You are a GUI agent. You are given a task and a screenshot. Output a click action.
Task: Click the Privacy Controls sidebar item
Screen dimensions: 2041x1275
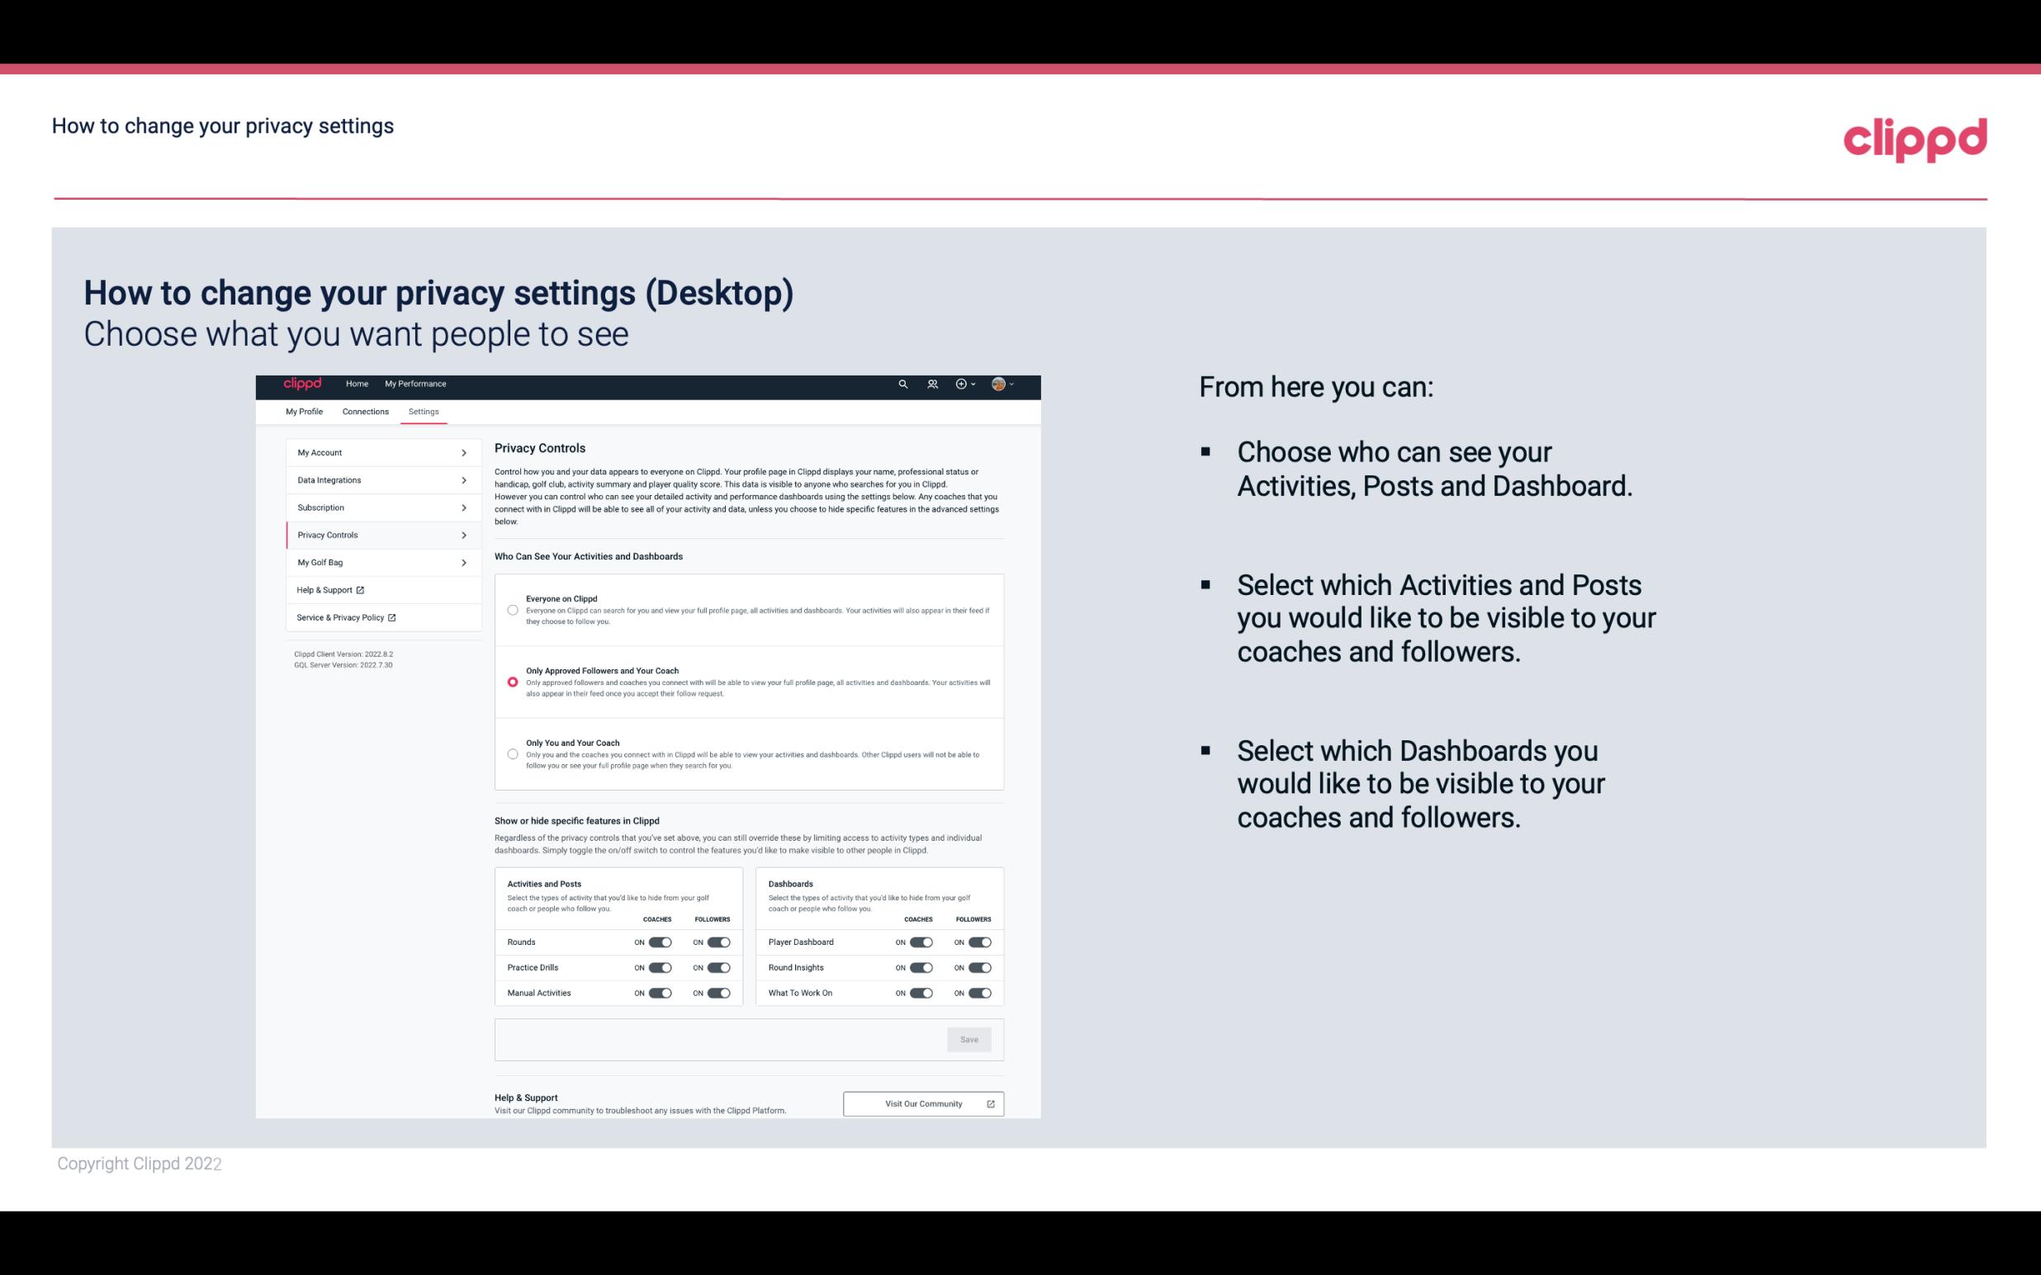[x=376, y=535]
